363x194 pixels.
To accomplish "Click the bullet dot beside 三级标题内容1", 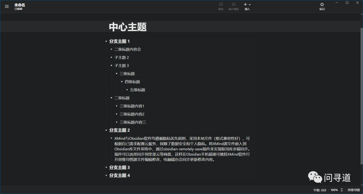I will coord(116,106).
